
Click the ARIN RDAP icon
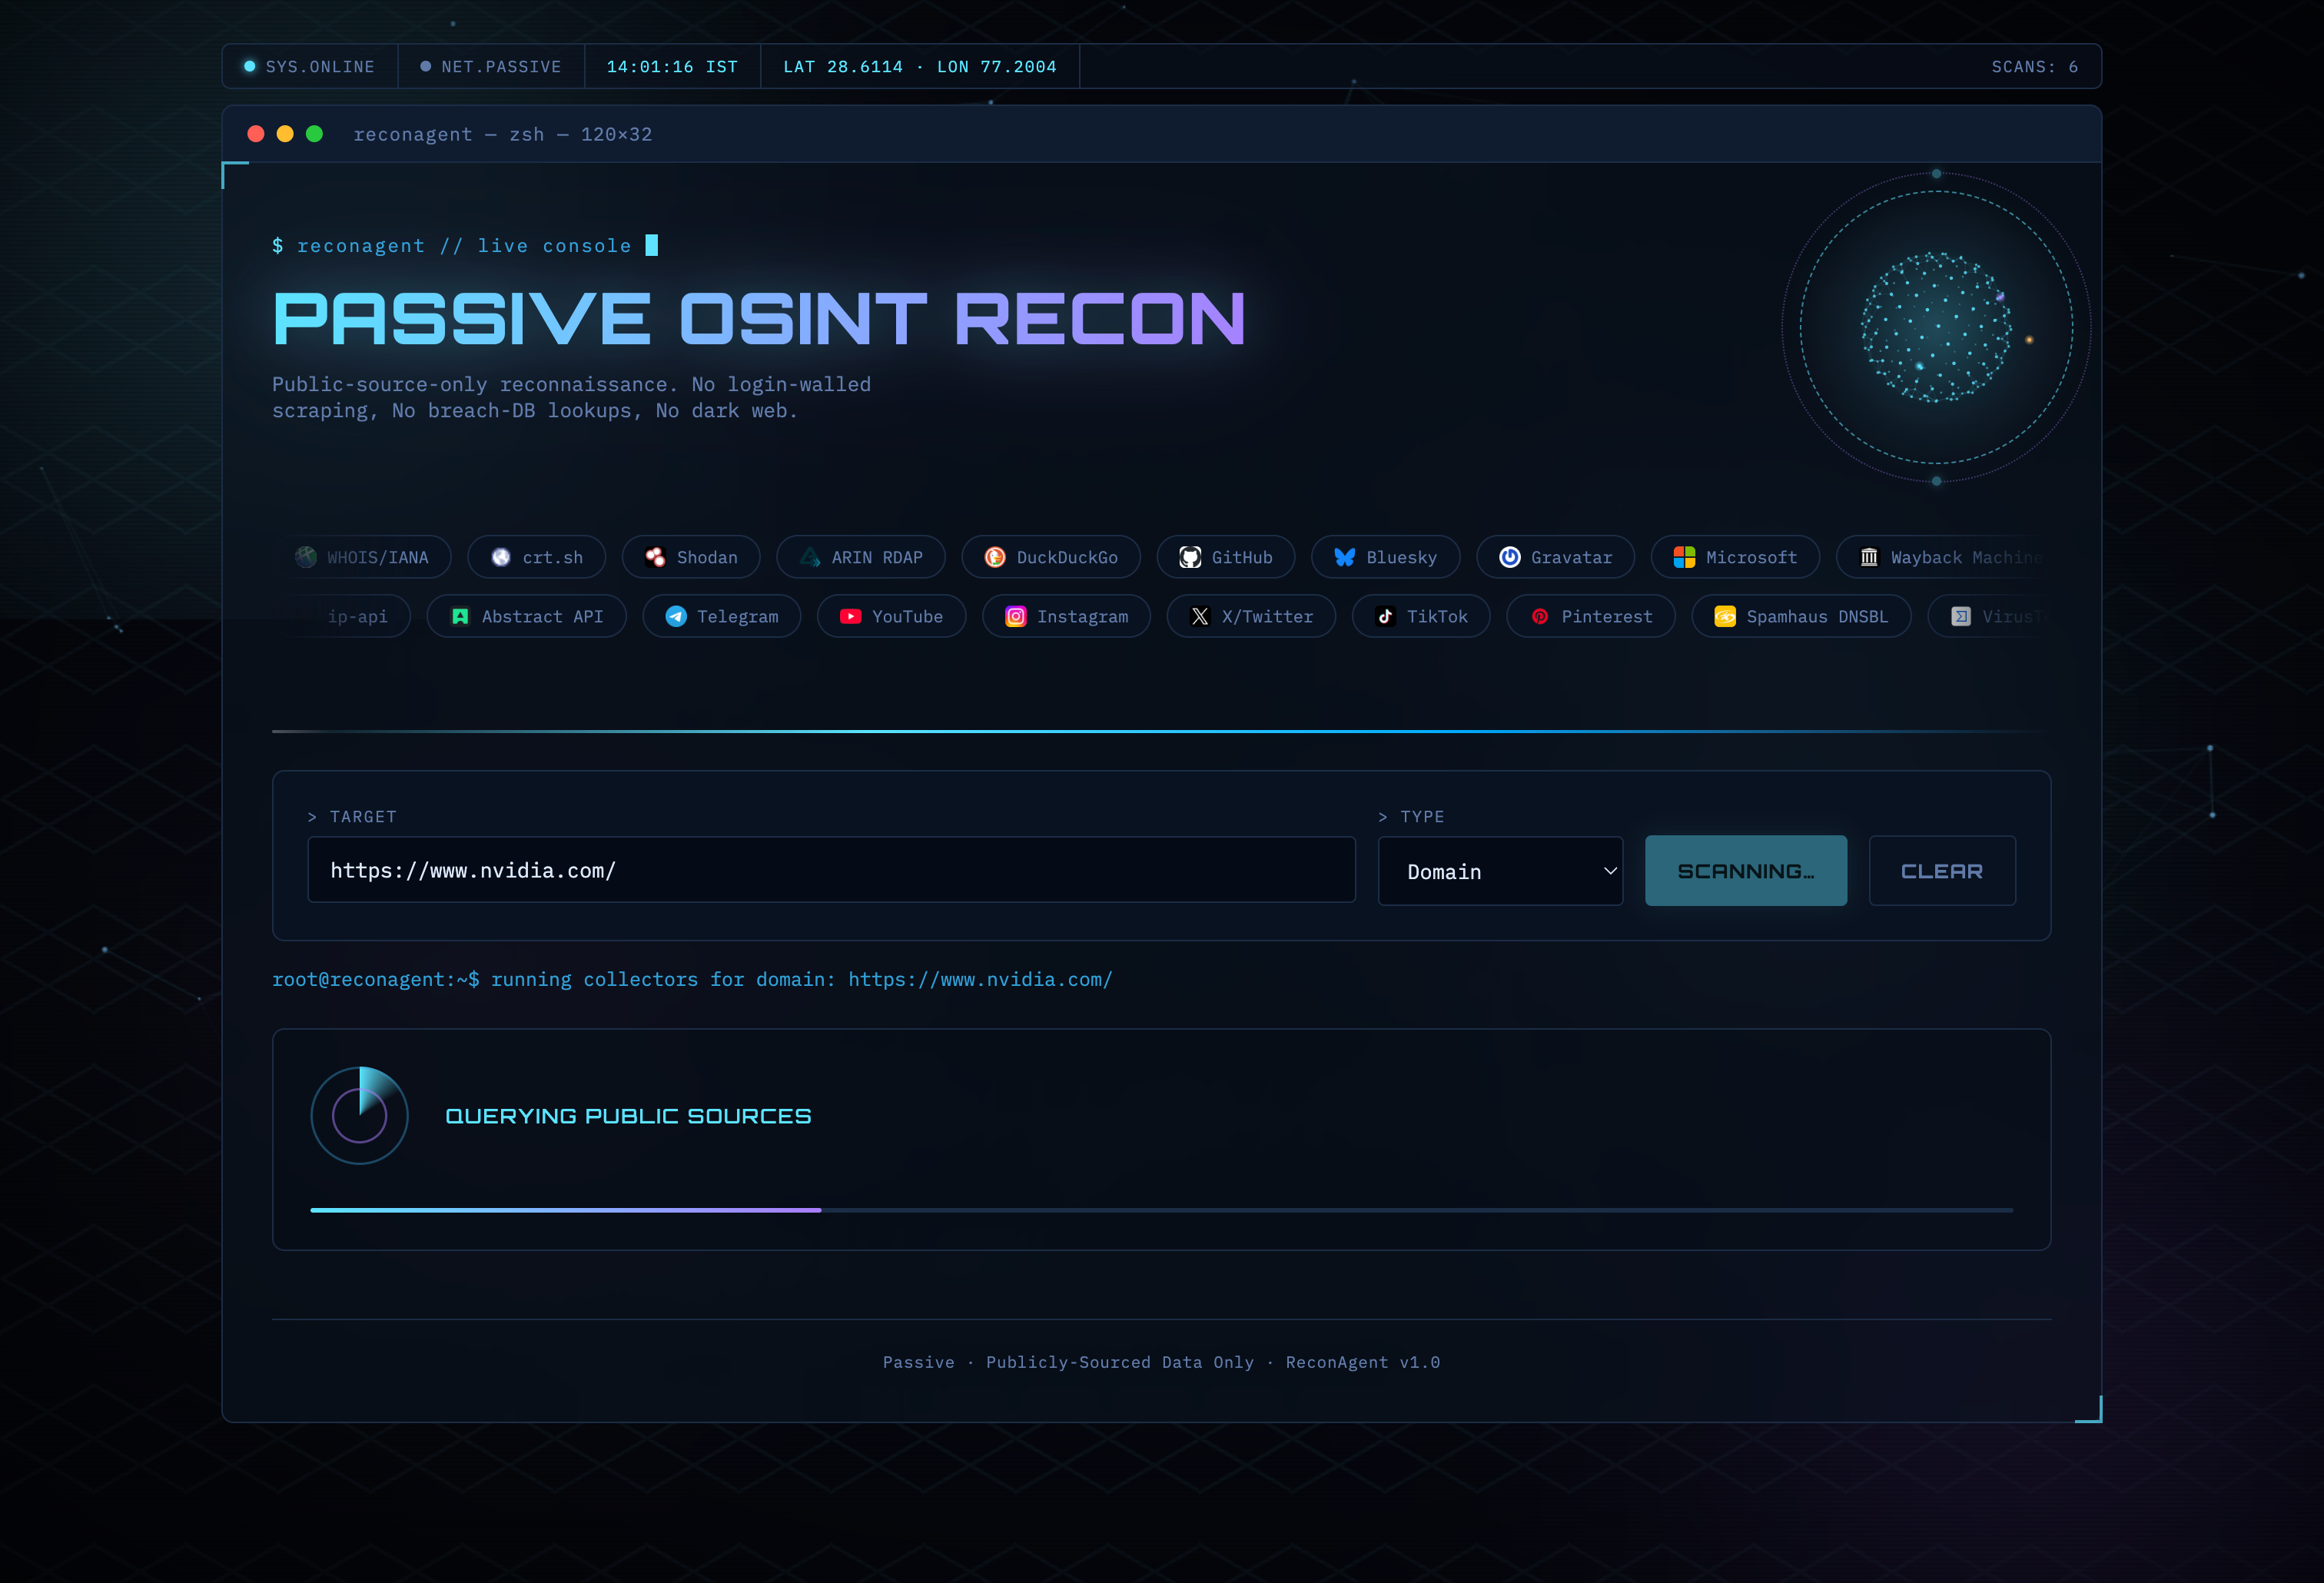[810, 557]
